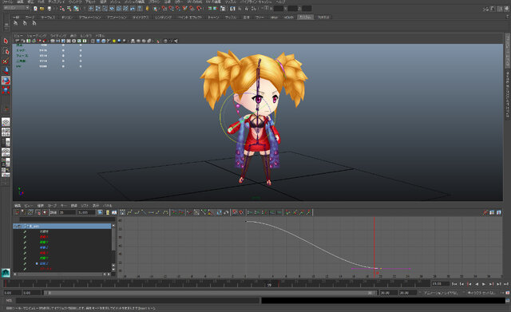Viewport: 511px width, 312px height.
Task: Click the time slider at frame 19
Action: pos(269,284)
